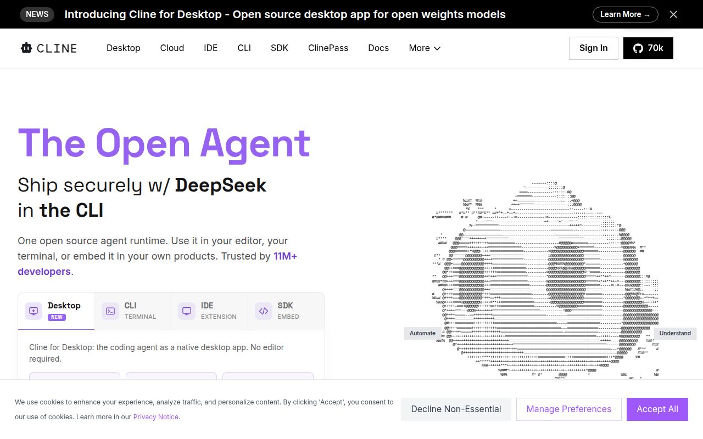Screen dimensions: 703x439
Task: Open the GitHub 70k stars button
Action: pos(648,48)
